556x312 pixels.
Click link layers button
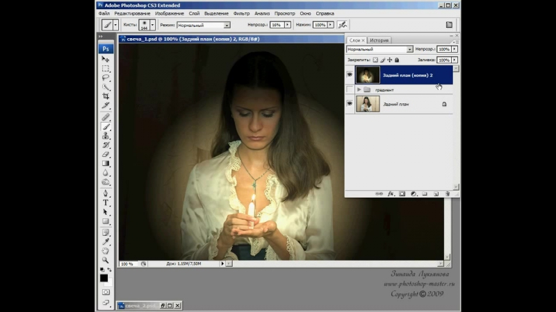379,194
